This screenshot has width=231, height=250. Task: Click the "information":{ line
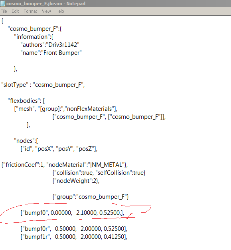34,37
